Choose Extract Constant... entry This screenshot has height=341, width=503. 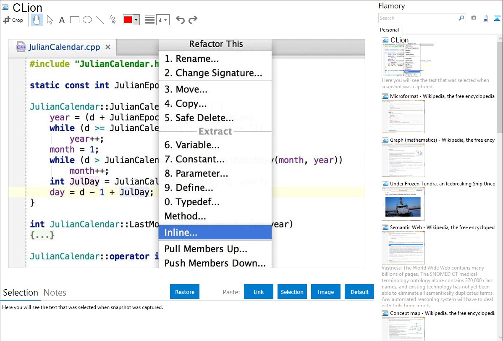215,159
